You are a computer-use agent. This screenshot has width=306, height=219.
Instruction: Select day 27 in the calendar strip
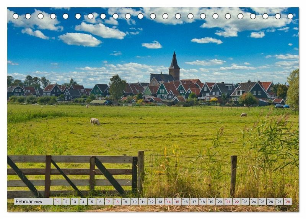[x=279, y=201]
